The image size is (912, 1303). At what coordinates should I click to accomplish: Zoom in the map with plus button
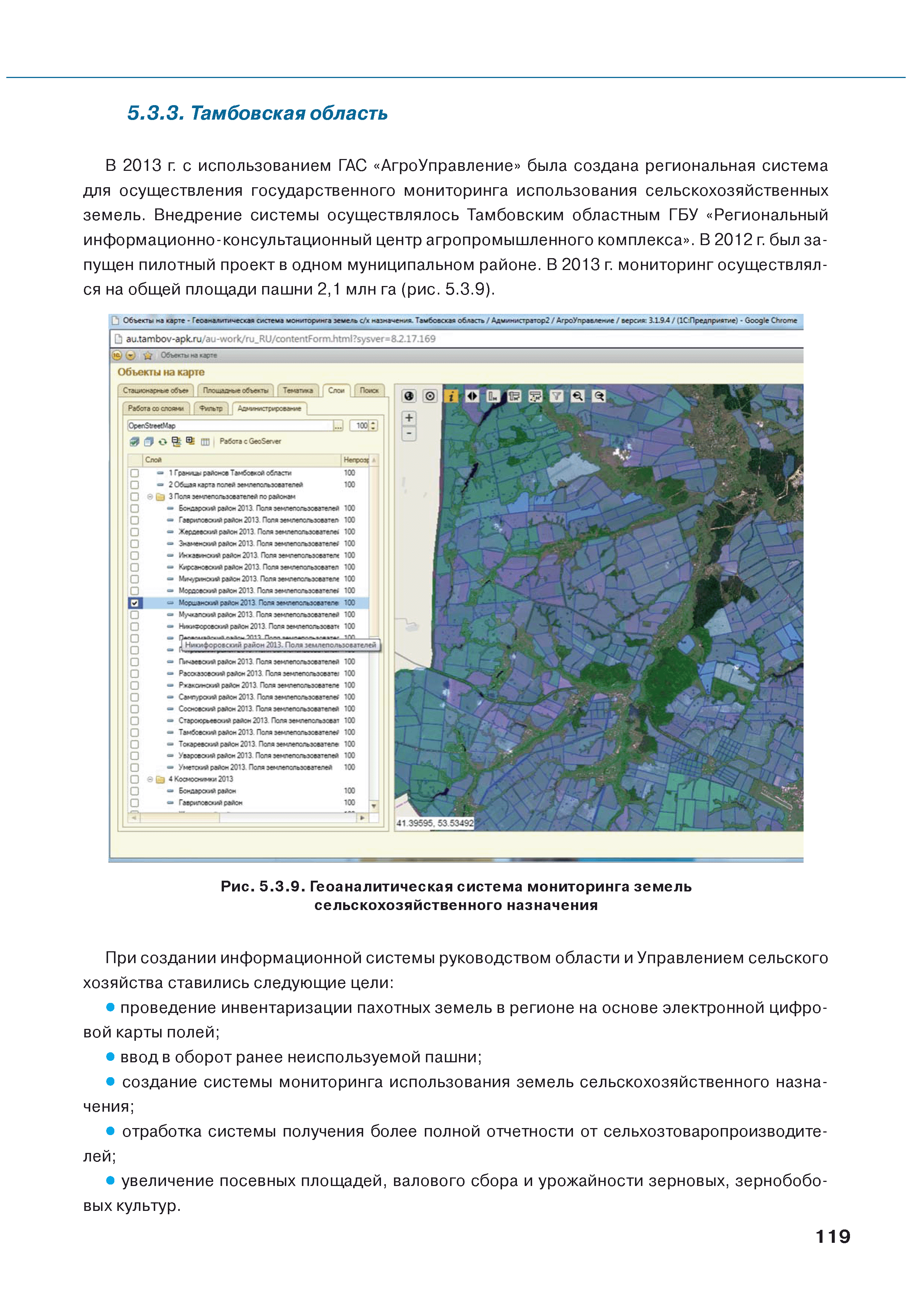coord(408,418)
